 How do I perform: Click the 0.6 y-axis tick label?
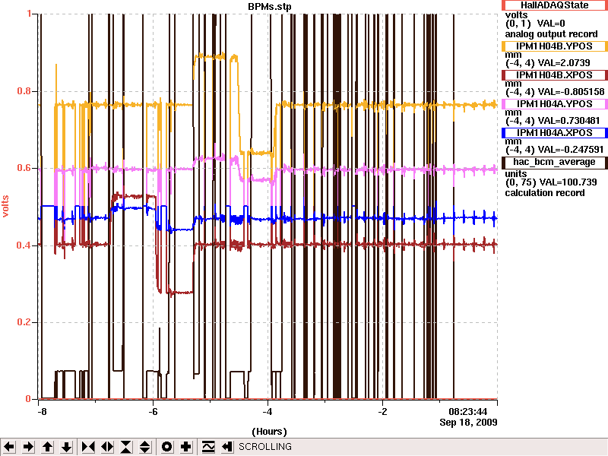pos(24,168)
